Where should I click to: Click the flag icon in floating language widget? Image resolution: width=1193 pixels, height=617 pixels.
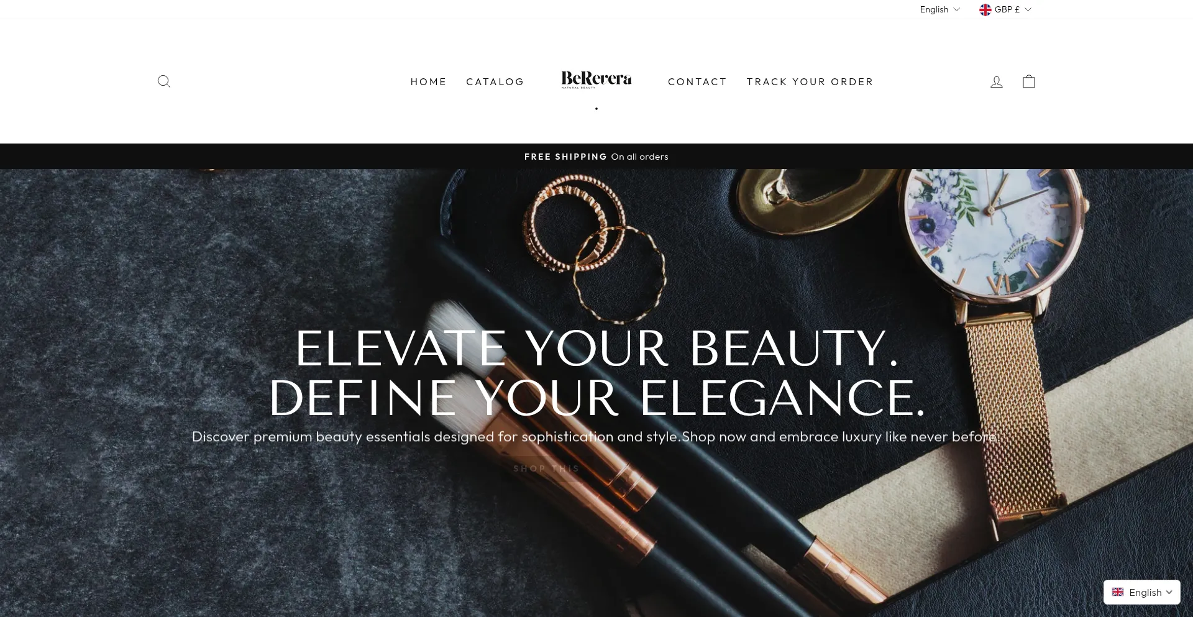pos(1118,592)
